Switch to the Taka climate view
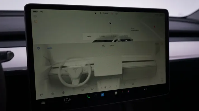Viewport: 199px width, 111px height. (112, 46)
